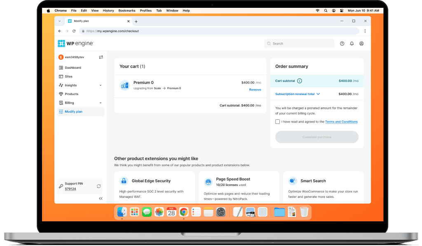Reload the page in Chrome
422x246 pixels.
pyautogui.click(x=74, y=31)
